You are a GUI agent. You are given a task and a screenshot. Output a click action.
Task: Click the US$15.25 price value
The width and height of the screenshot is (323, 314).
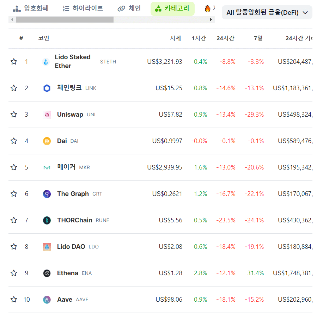pos(169,88)
